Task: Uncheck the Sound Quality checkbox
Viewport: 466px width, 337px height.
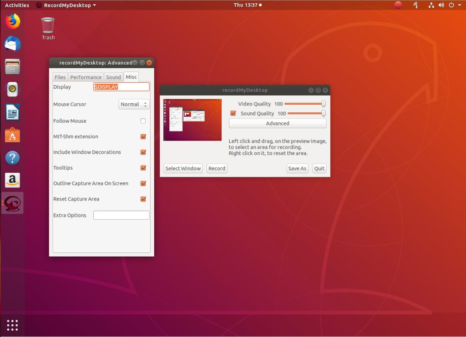Action: [x=233, y=113]
